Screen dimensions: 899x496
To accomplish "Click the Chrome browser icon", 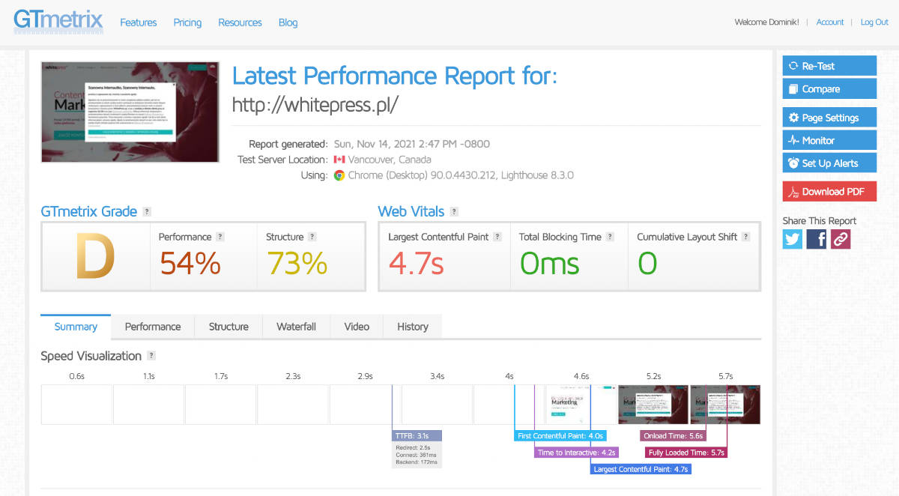I will click(339, 175).
